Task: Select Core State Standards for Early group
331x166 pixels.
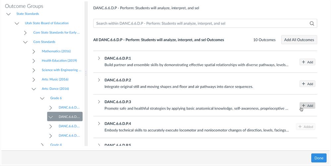Action: pos(57,32)
